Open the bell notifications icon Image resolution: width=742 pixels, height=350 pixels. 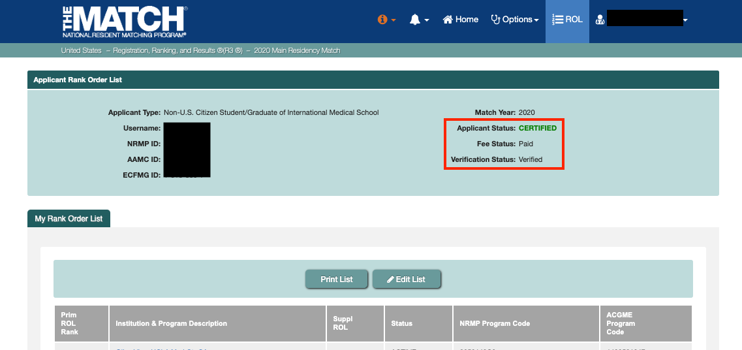415,20
